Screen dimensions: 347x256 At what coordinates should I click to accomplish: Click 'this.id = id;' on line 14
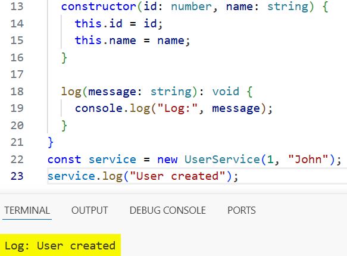tap(119, 23)
